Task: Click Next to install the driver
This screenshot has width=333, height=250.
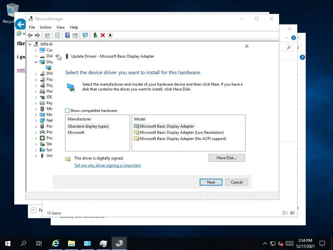Action: coord(211,182)
